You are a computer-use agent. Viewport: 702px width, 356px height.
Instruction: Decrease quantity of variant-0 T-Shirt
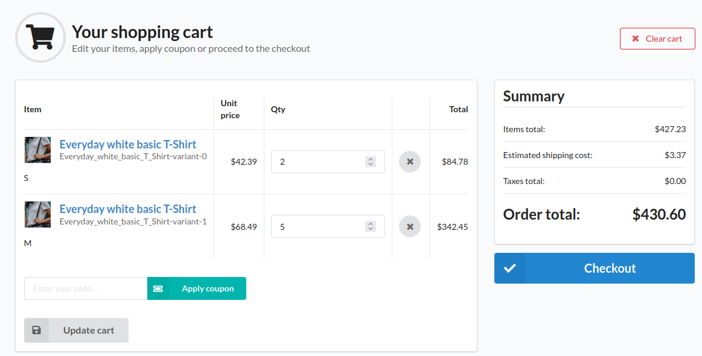371,165
